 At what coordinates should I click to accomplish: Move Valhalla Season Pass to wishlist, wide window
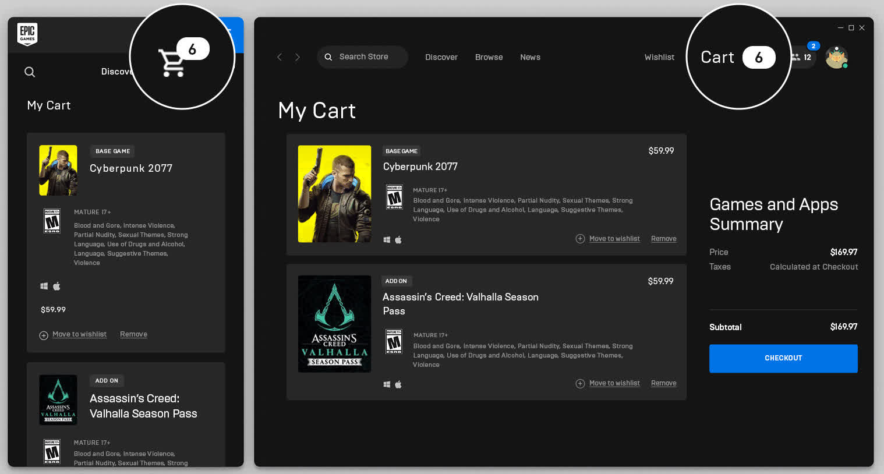click(614, 383)
